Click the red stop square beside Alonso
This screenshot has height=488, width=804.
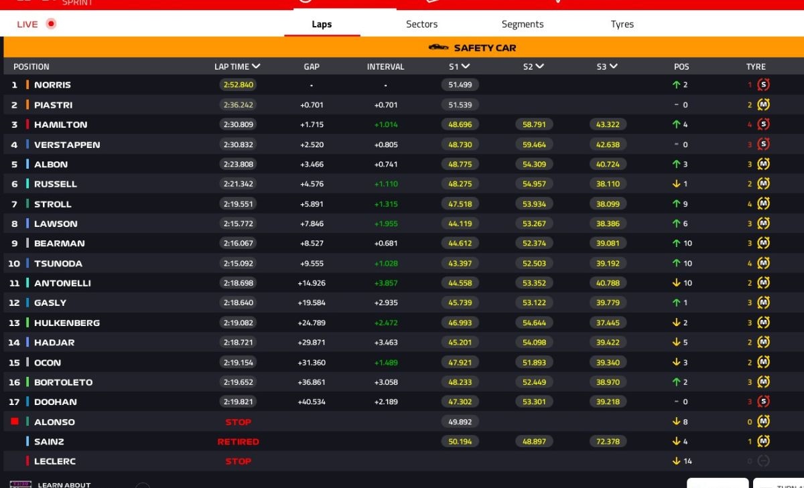coord(15,422)
